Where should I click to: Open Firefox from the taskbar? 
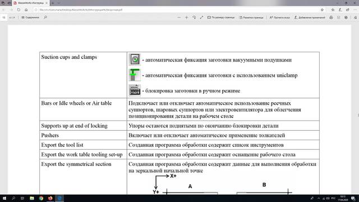click(50, 198)
